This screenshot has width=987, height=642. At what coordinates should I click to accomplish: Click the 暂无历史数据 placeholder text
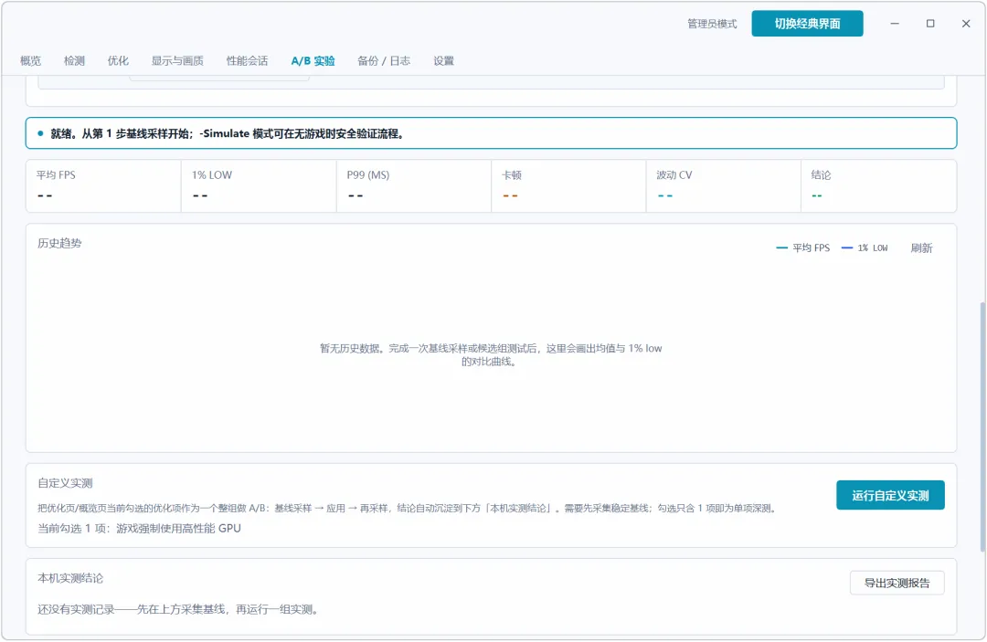point(491,354)
